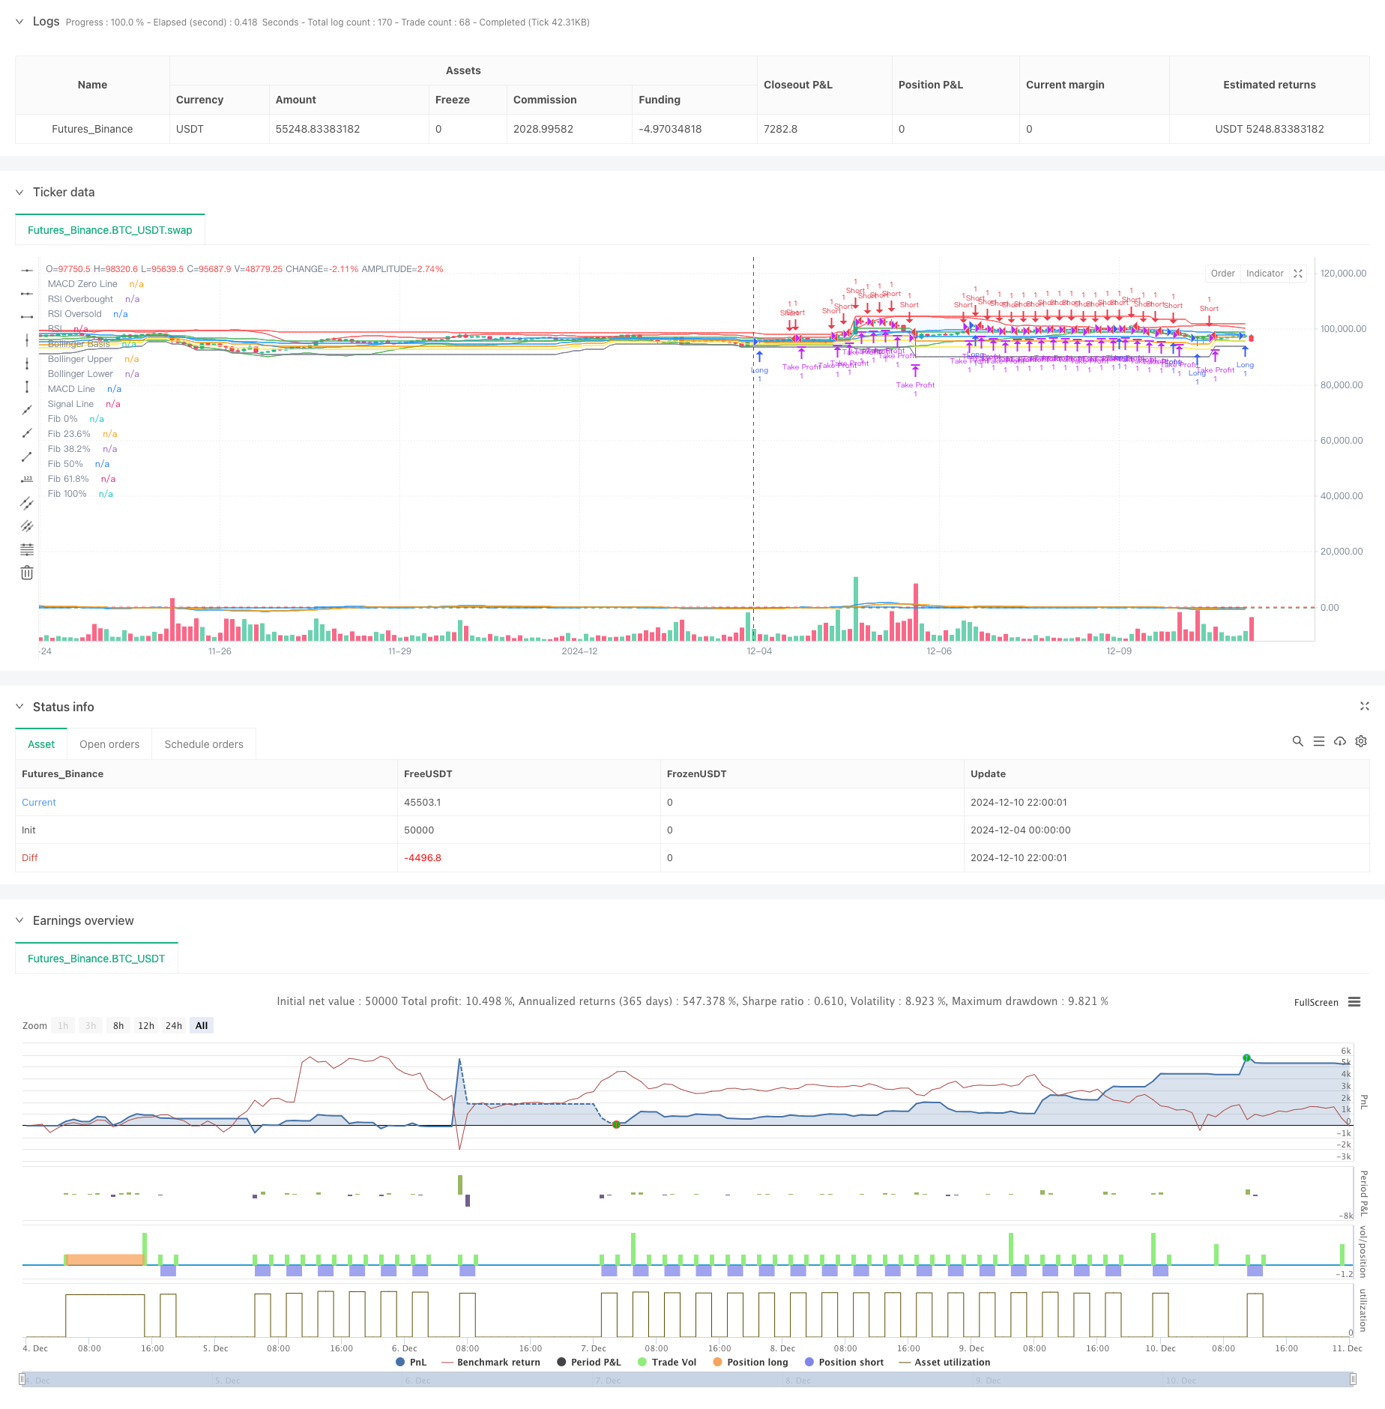Viewport: 1385px width, 1409px height.
Task: Expand the ticker chart with the fullscreen icon
Action: pos(1298,274)
